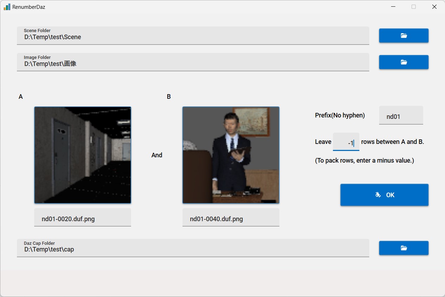Click the nd01-0040.duf.png filename field
The height and width of the screenshot is (297, 445).
tap(231, 218)
